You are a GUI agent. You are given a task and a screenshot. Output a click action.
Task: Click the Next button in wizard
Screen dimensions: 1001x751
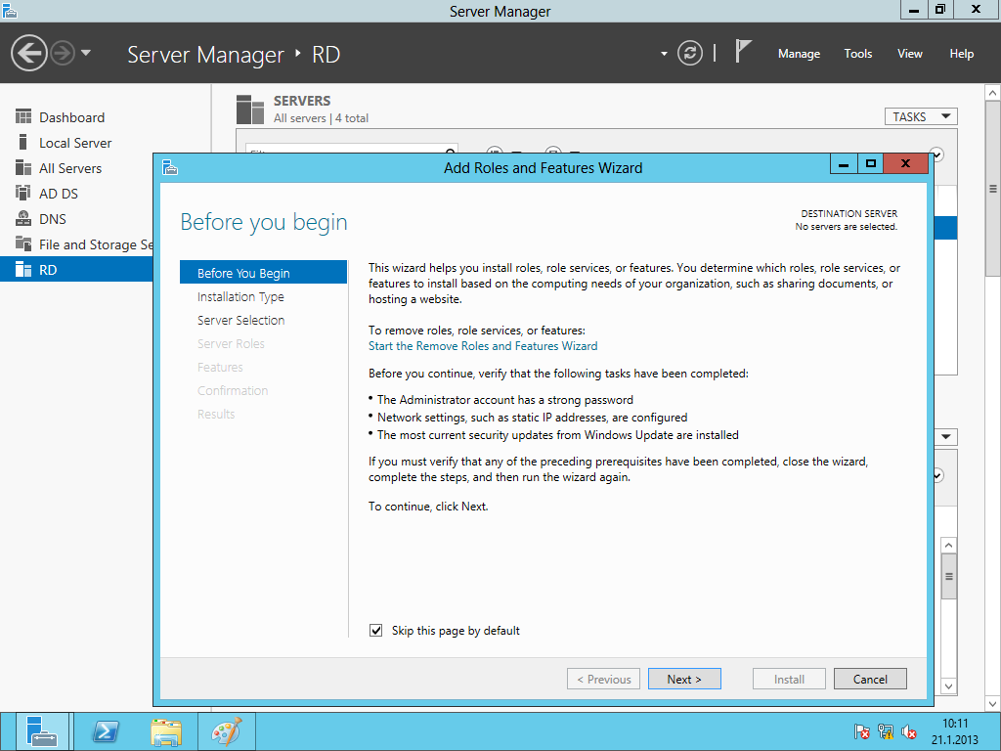coord(684,679)
